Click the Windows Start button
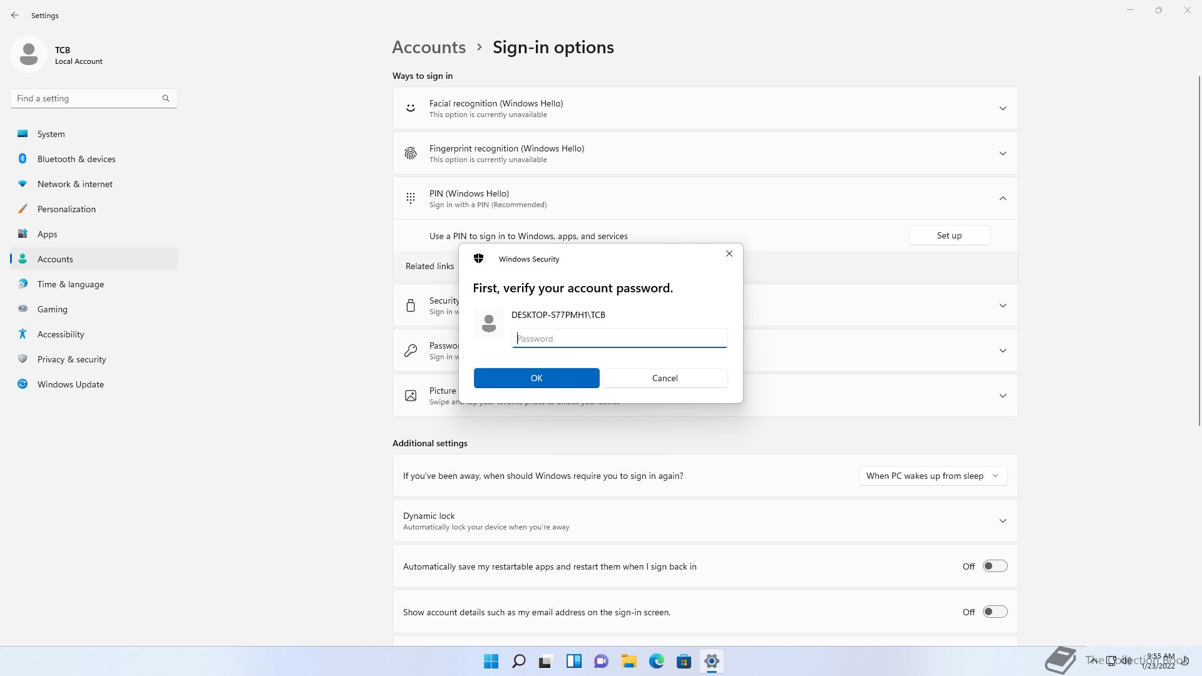Viewport: 1202px width, 676px height. [491, 661]
